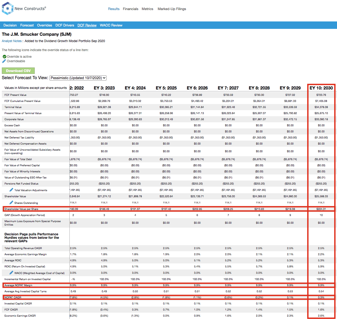Click the 'Fair Value of Total Debt' row label
The image size is (337, 319).
(x=18, y=159)
